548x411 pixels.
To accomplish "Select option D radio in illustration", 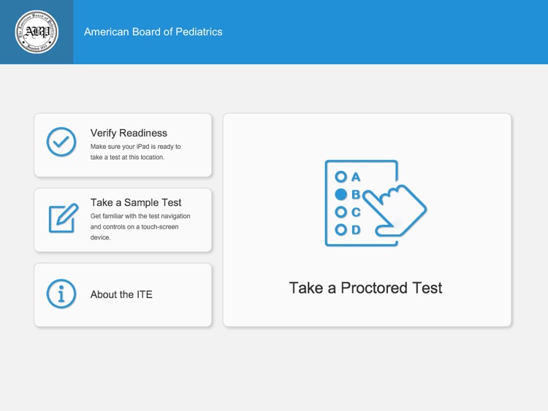I will pos(340,230).
